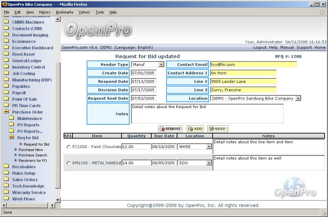Screen dimensions: 328x217
Task: Click the OpenPro logo in the header
Action: pos(98,30)
